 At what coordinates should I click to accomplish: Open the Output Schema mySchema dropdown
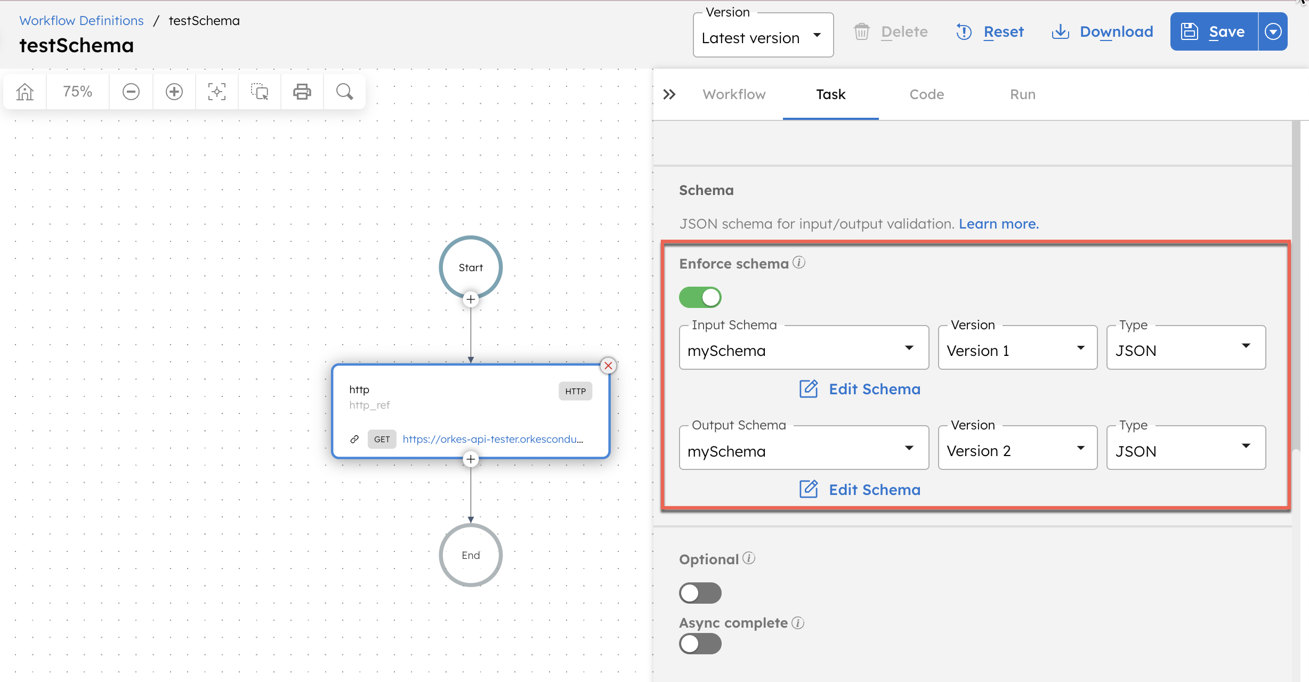coord(804,448)
